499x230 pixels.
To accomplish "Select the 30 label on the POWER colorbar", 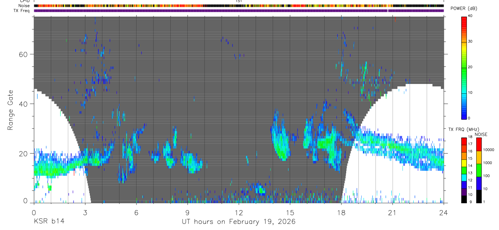I will coord(471,41).
